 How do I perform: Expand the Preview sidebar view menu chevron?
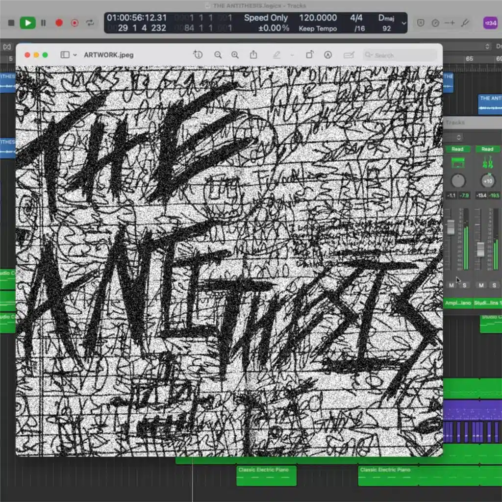click(x=75, y=55)
